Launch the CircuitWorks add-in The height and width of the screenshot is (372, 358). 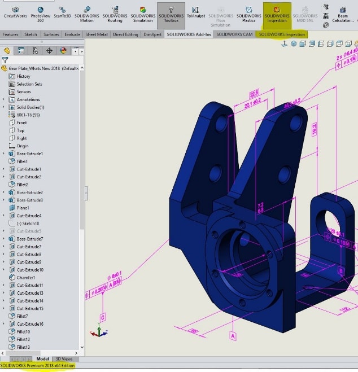pyautogui.click(x=15, y=13)
